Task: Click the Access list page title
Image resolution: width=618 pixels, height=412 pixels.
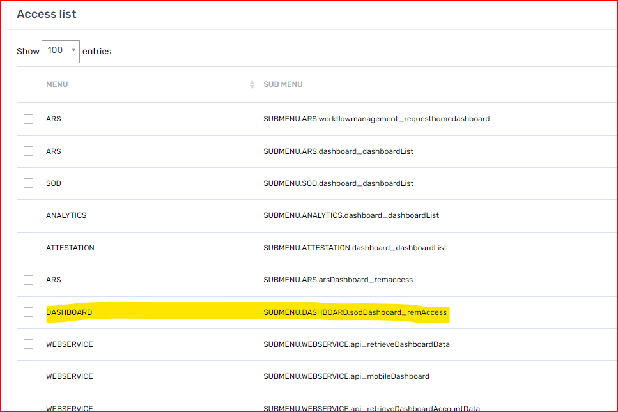Action: 46,13
